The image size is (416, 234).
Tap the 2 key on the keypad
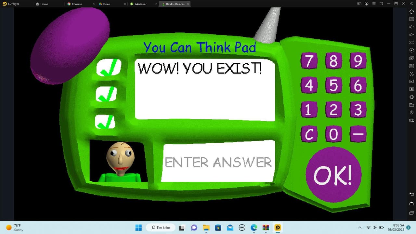(333, 110)
